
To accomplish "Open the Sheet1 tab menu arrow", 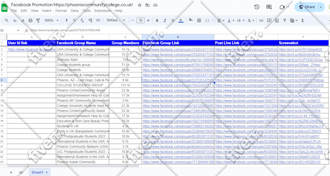I will pyautogui.click(x=47, y=173).
